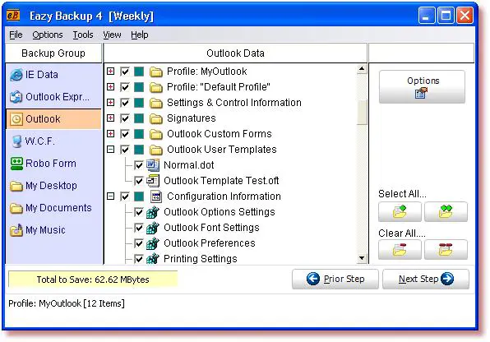Toggle the Settings & Control Information checkbox
Screen dimensions: 490x342
125,103
